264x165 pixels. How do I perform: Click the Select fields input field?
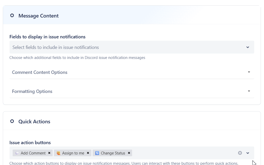pos(103,47)
